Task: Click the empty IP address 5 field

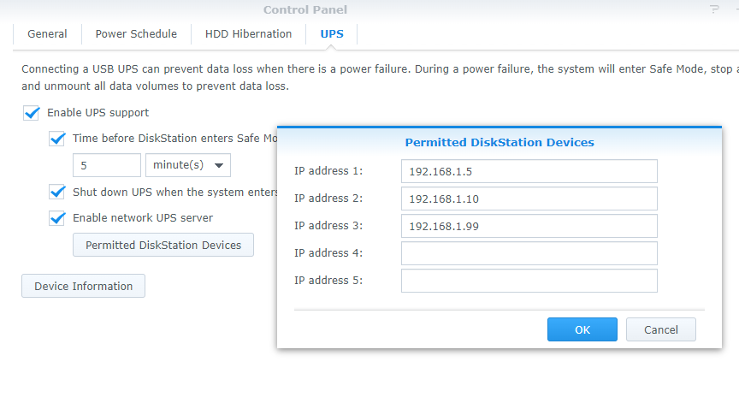Action: (x=529, y=281)
